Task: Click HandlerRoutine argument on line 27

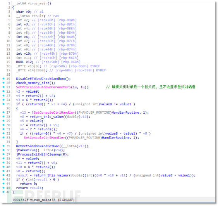Action: pos(125,113)
